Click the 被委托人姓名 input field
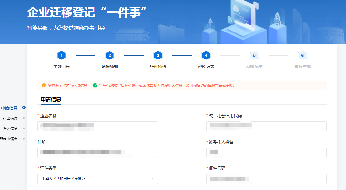This screenshot has width=346, height=190. 266,153
